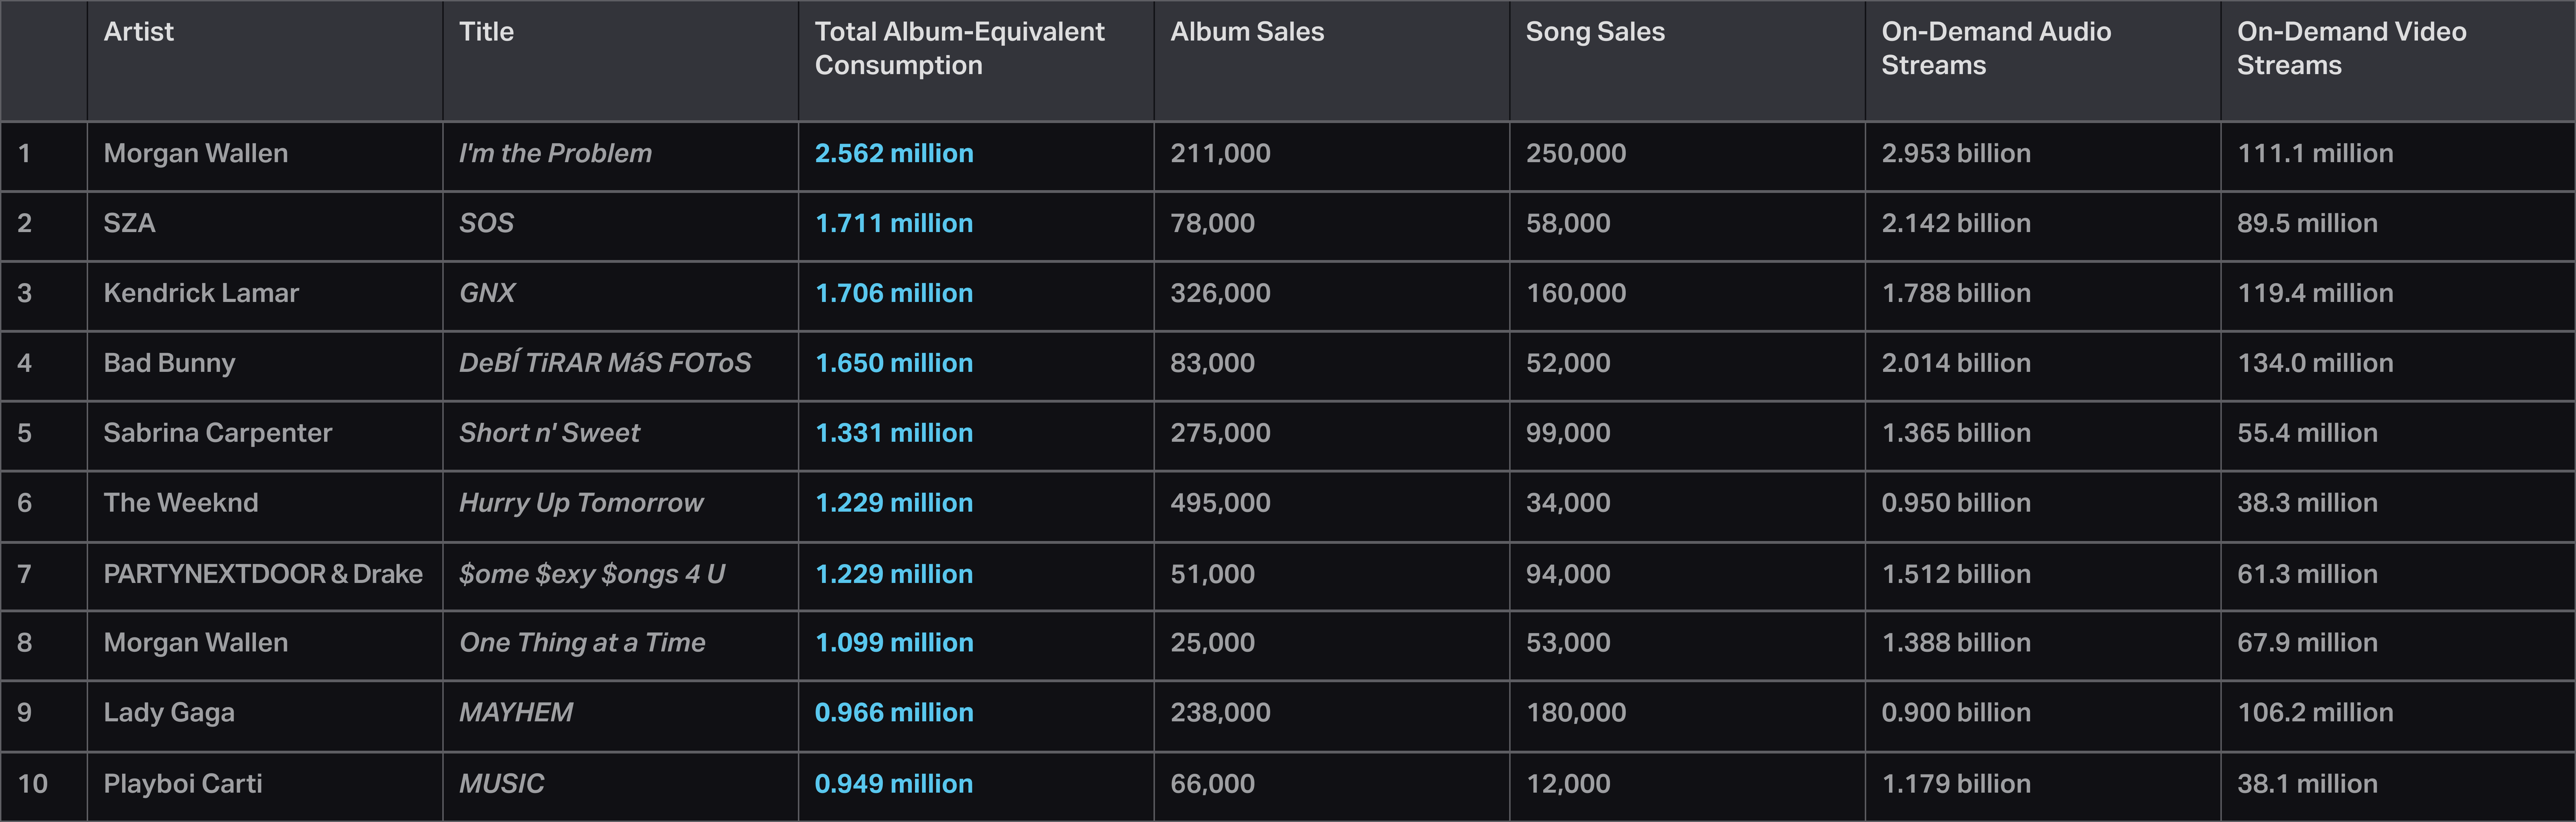Click One Thing at a Time title
Image resolution: width=2576 pixels, height=822 pixels.
582,643
